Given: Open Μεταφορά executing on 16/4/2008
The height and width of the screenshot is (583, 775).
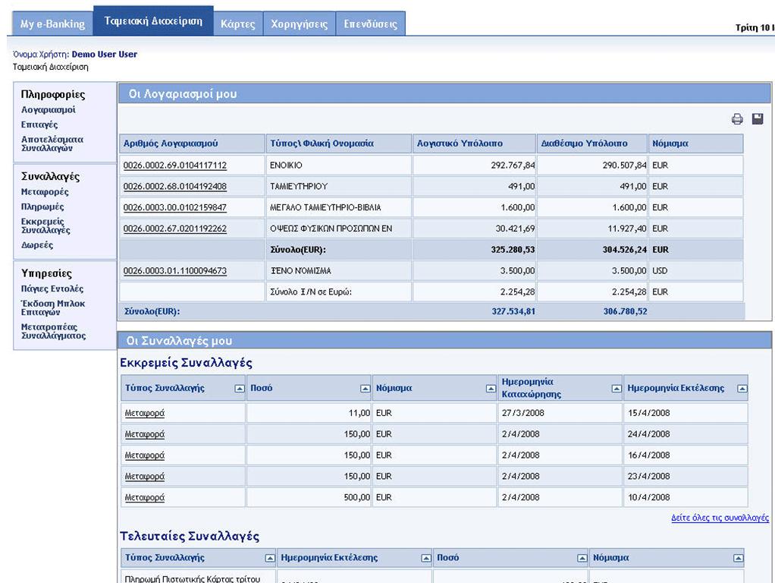Looking at the screenshot, I should 145,455.
